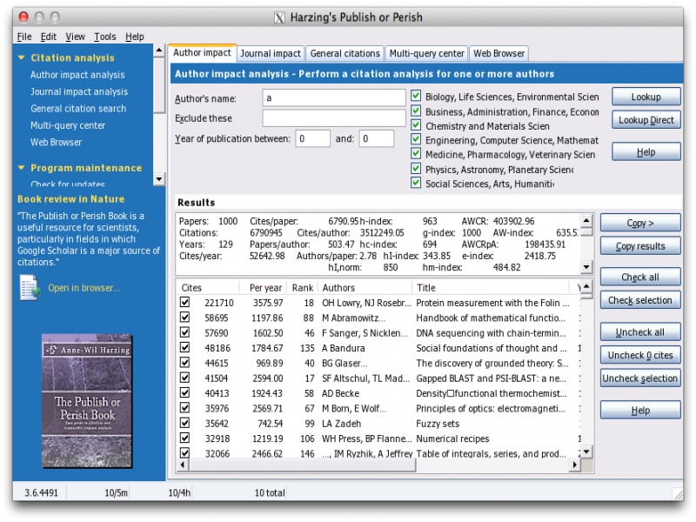Open General citation search in sidebar
Viewport: 696px width, 522px height.
78,109
